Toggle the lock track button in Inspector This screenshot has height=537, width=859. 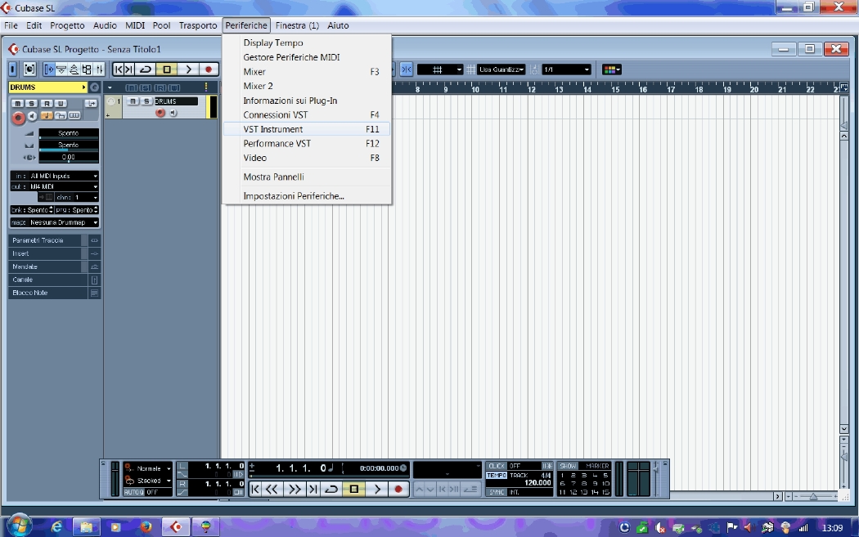click(61, 115)
